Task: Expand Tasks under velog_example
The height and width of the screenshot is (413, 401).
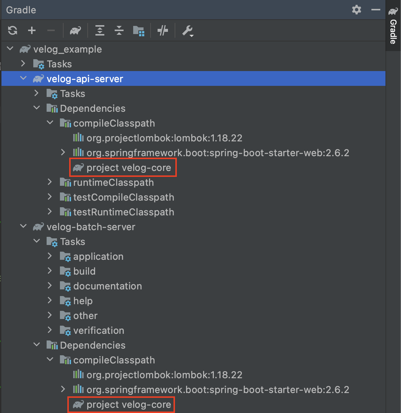Action: (23, 64)
